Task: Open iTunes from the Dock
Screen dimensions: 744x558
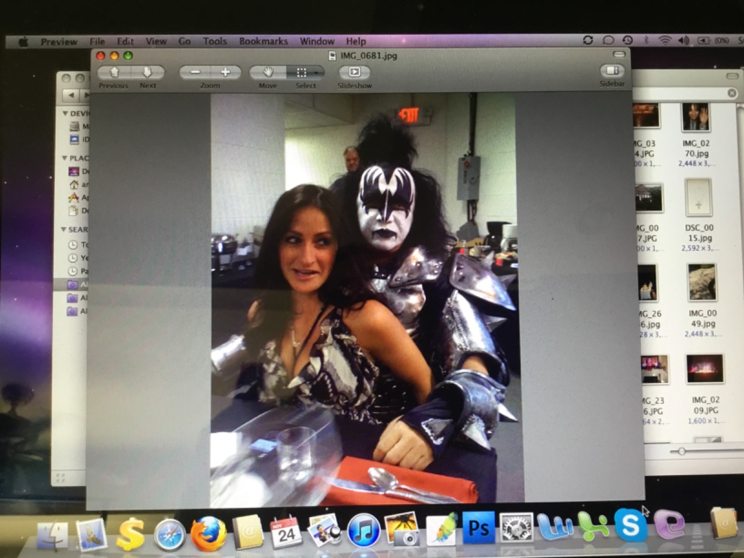Action: tap(364, 530)
